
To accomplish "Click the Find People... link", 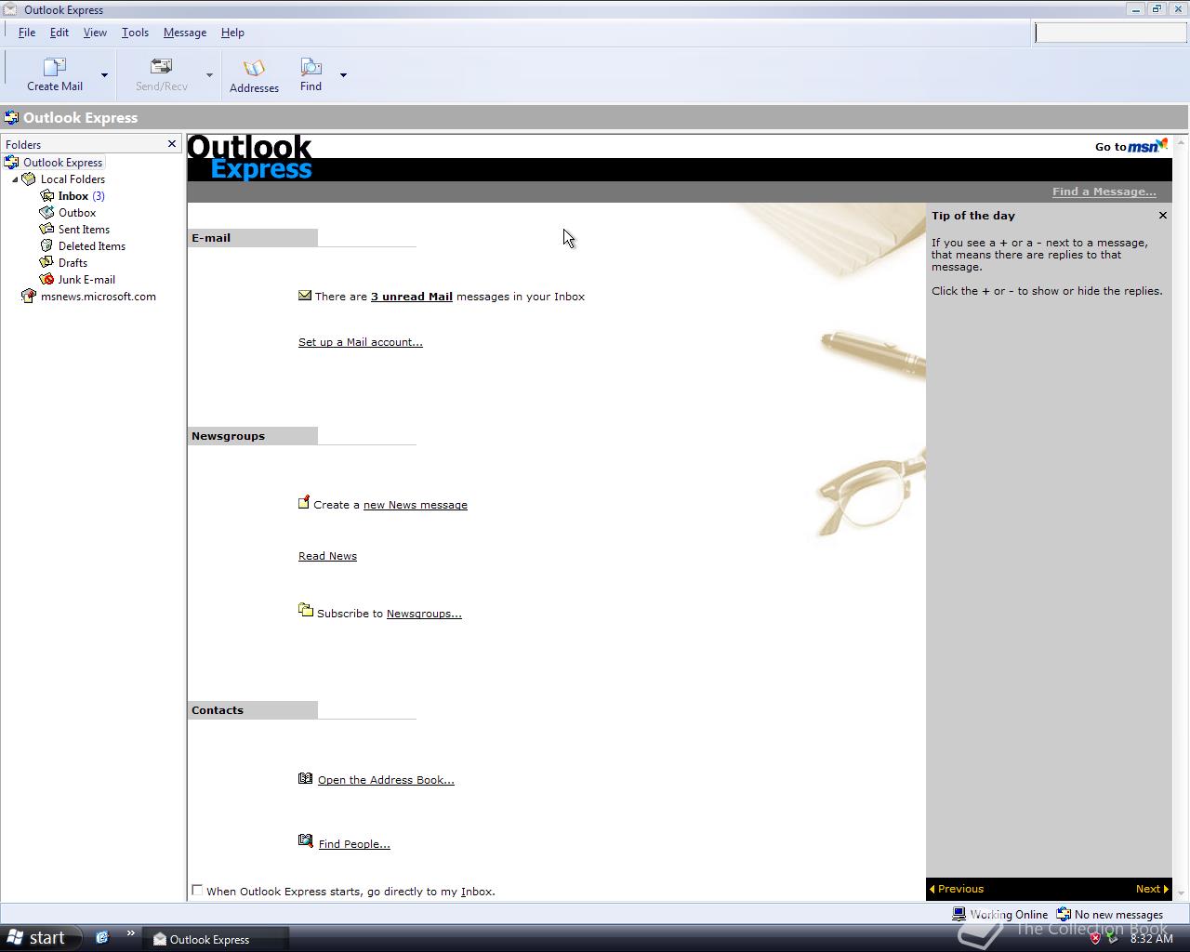I will [x=354, y=844].
